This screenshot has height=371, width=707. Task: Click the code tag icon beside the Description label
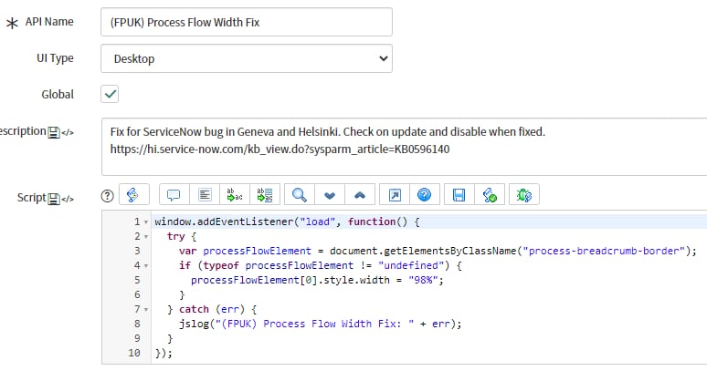tap(68, 132)
